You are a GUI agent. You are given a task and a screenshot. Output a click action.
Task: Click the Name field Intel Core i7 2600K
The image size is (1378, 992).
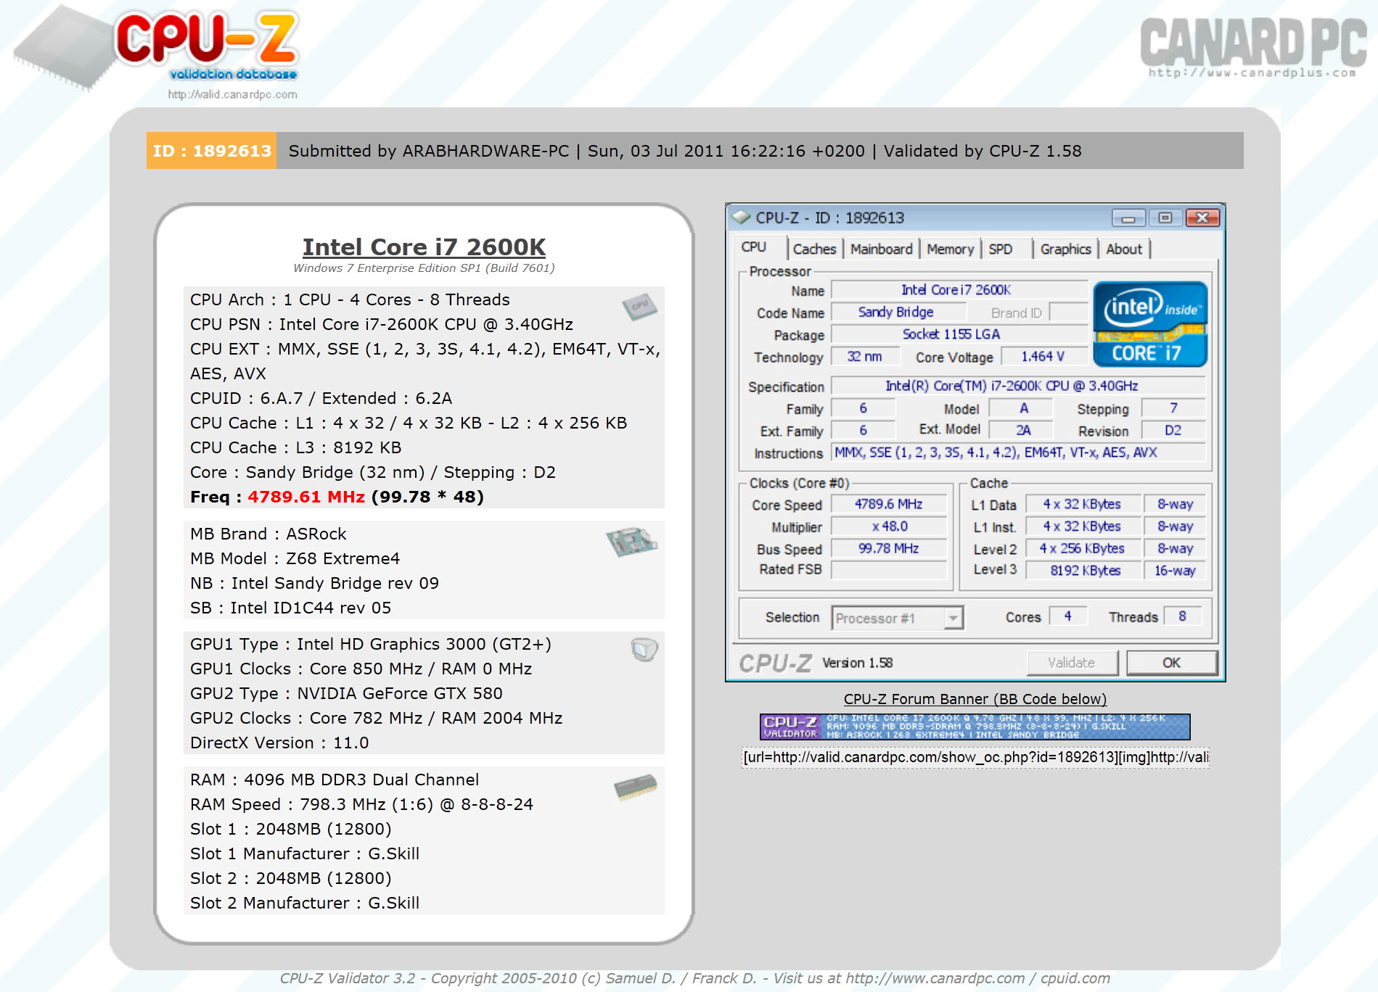pyautogui.click(x=959, y=290)
